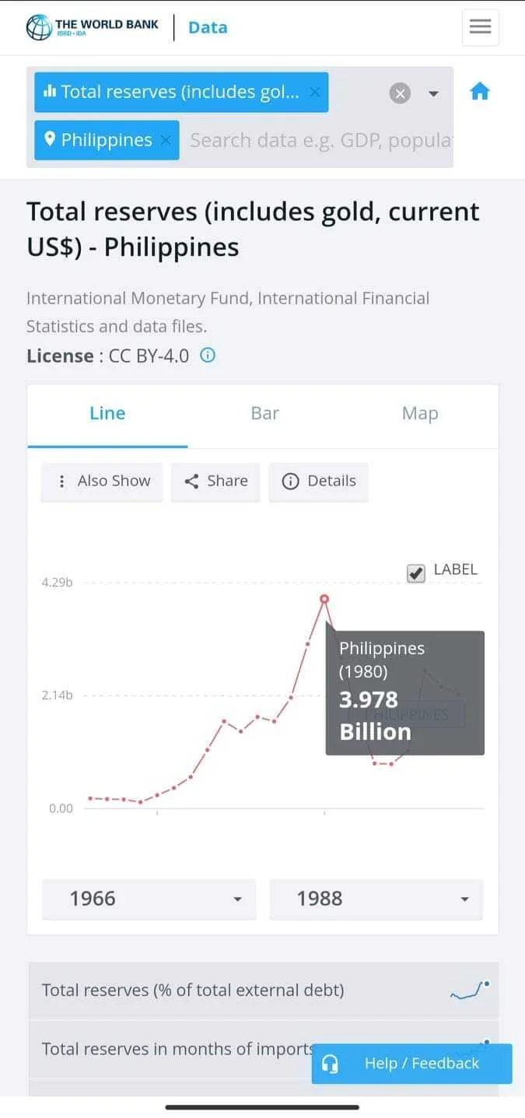
Task: Click the chart title heading text
Action: 253,230
